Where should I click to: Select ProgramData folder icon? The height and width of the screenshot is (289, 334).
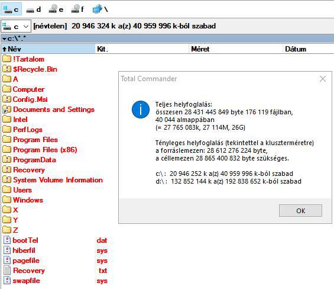(7, 159)
